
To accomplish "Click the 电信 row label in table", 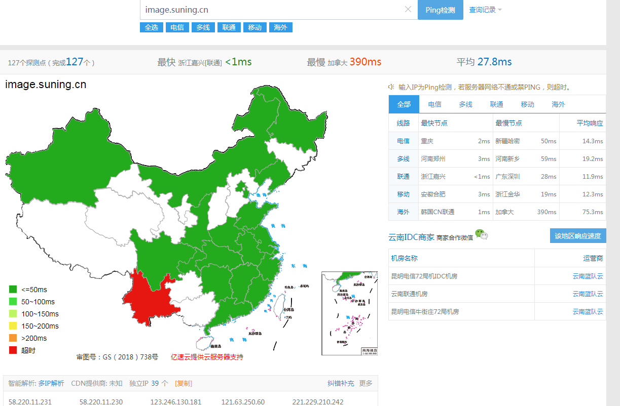I will 403,141.
